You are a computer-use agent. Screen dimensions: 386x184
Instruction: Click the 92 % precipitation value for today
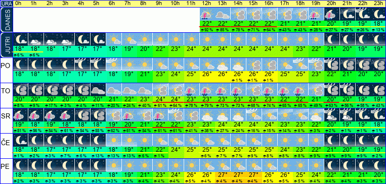point(207,30)
